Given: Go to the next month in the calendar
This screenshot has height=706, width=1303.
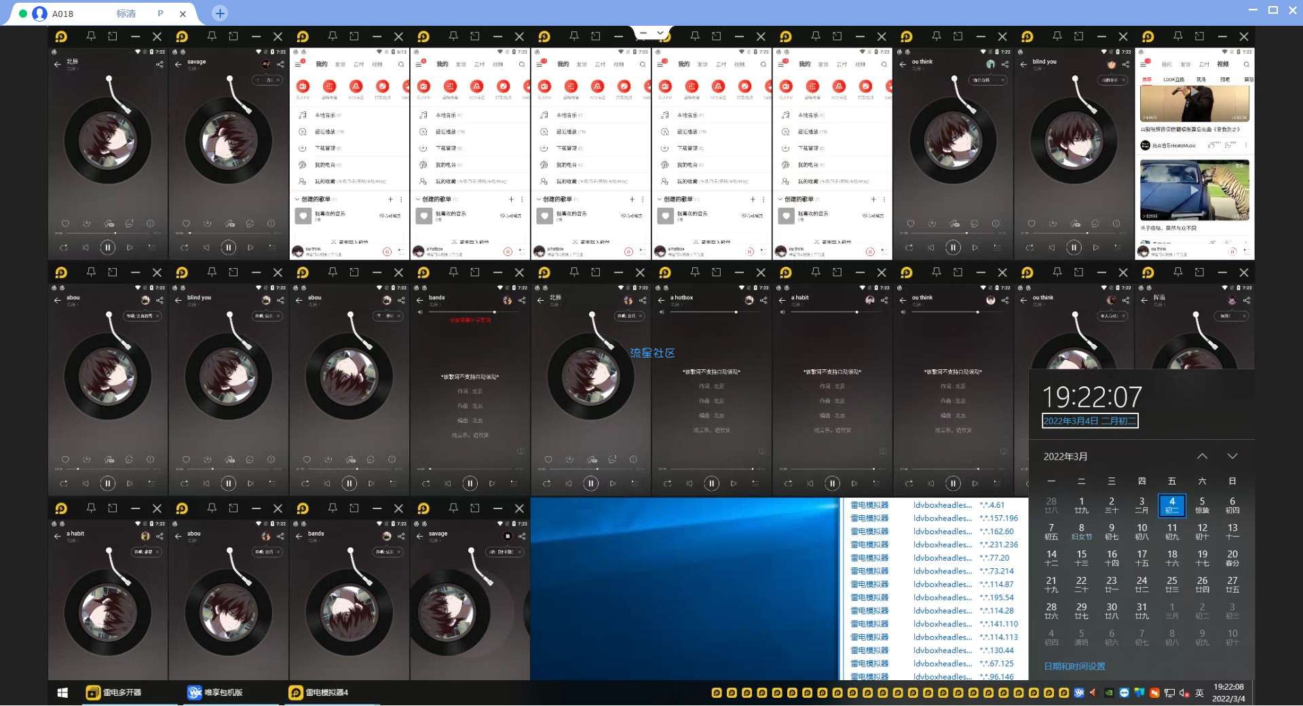Looking at the screenshot, I should (1232, 456).
